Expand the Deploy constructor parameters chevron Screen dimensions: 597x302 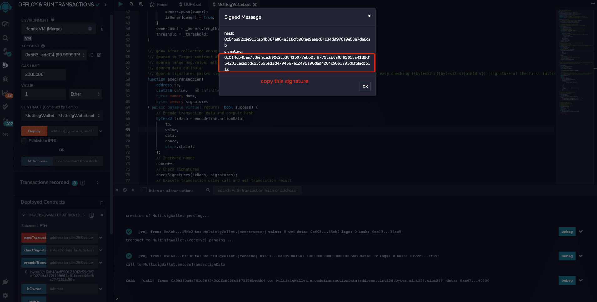tap(101, 131)
